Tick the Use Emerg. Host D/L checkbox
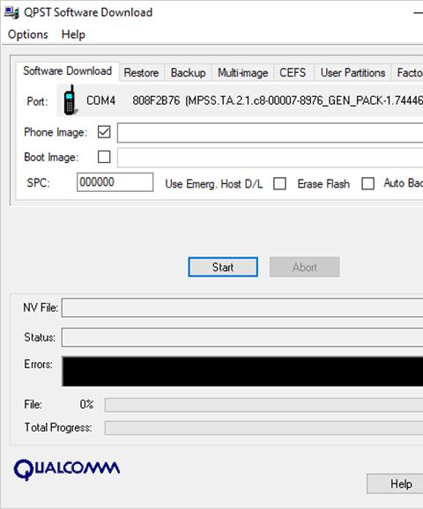The width and height of the screenshot is (423, 509). click(x=279, y=183)
